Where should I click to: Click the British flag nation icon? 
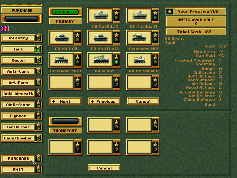tap(5, 29)
